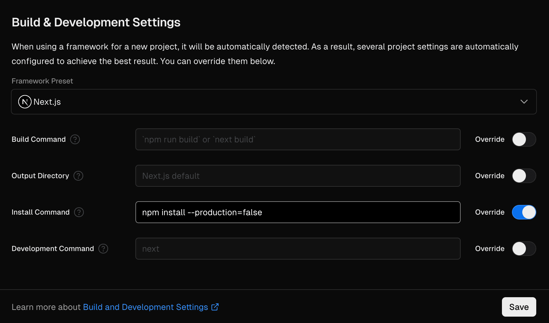Click the chevron icon on the Framework Preset selector
This screenshot has width=549, height=323.
pos(524,102)
